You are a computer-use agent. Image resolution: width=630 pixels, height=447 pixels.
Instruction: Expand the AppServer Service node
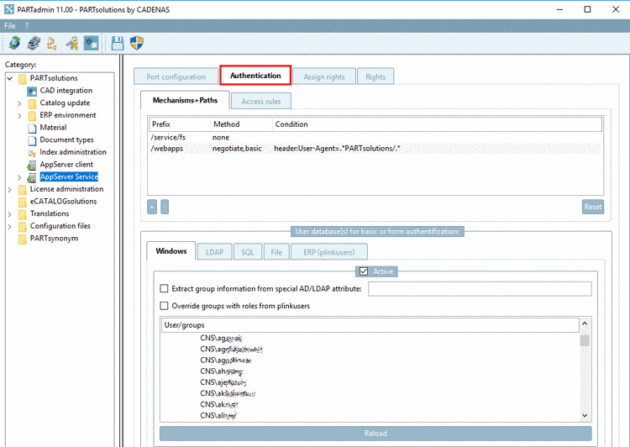coord(19,177)
